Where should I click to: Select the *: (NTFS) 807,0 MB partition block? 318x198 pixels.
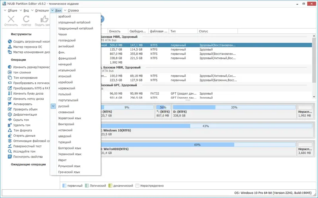pos(163,111)
